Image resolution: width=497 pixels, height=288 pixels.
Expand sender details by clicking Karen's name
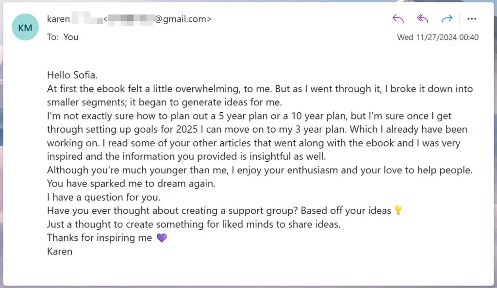click(58, 19)
